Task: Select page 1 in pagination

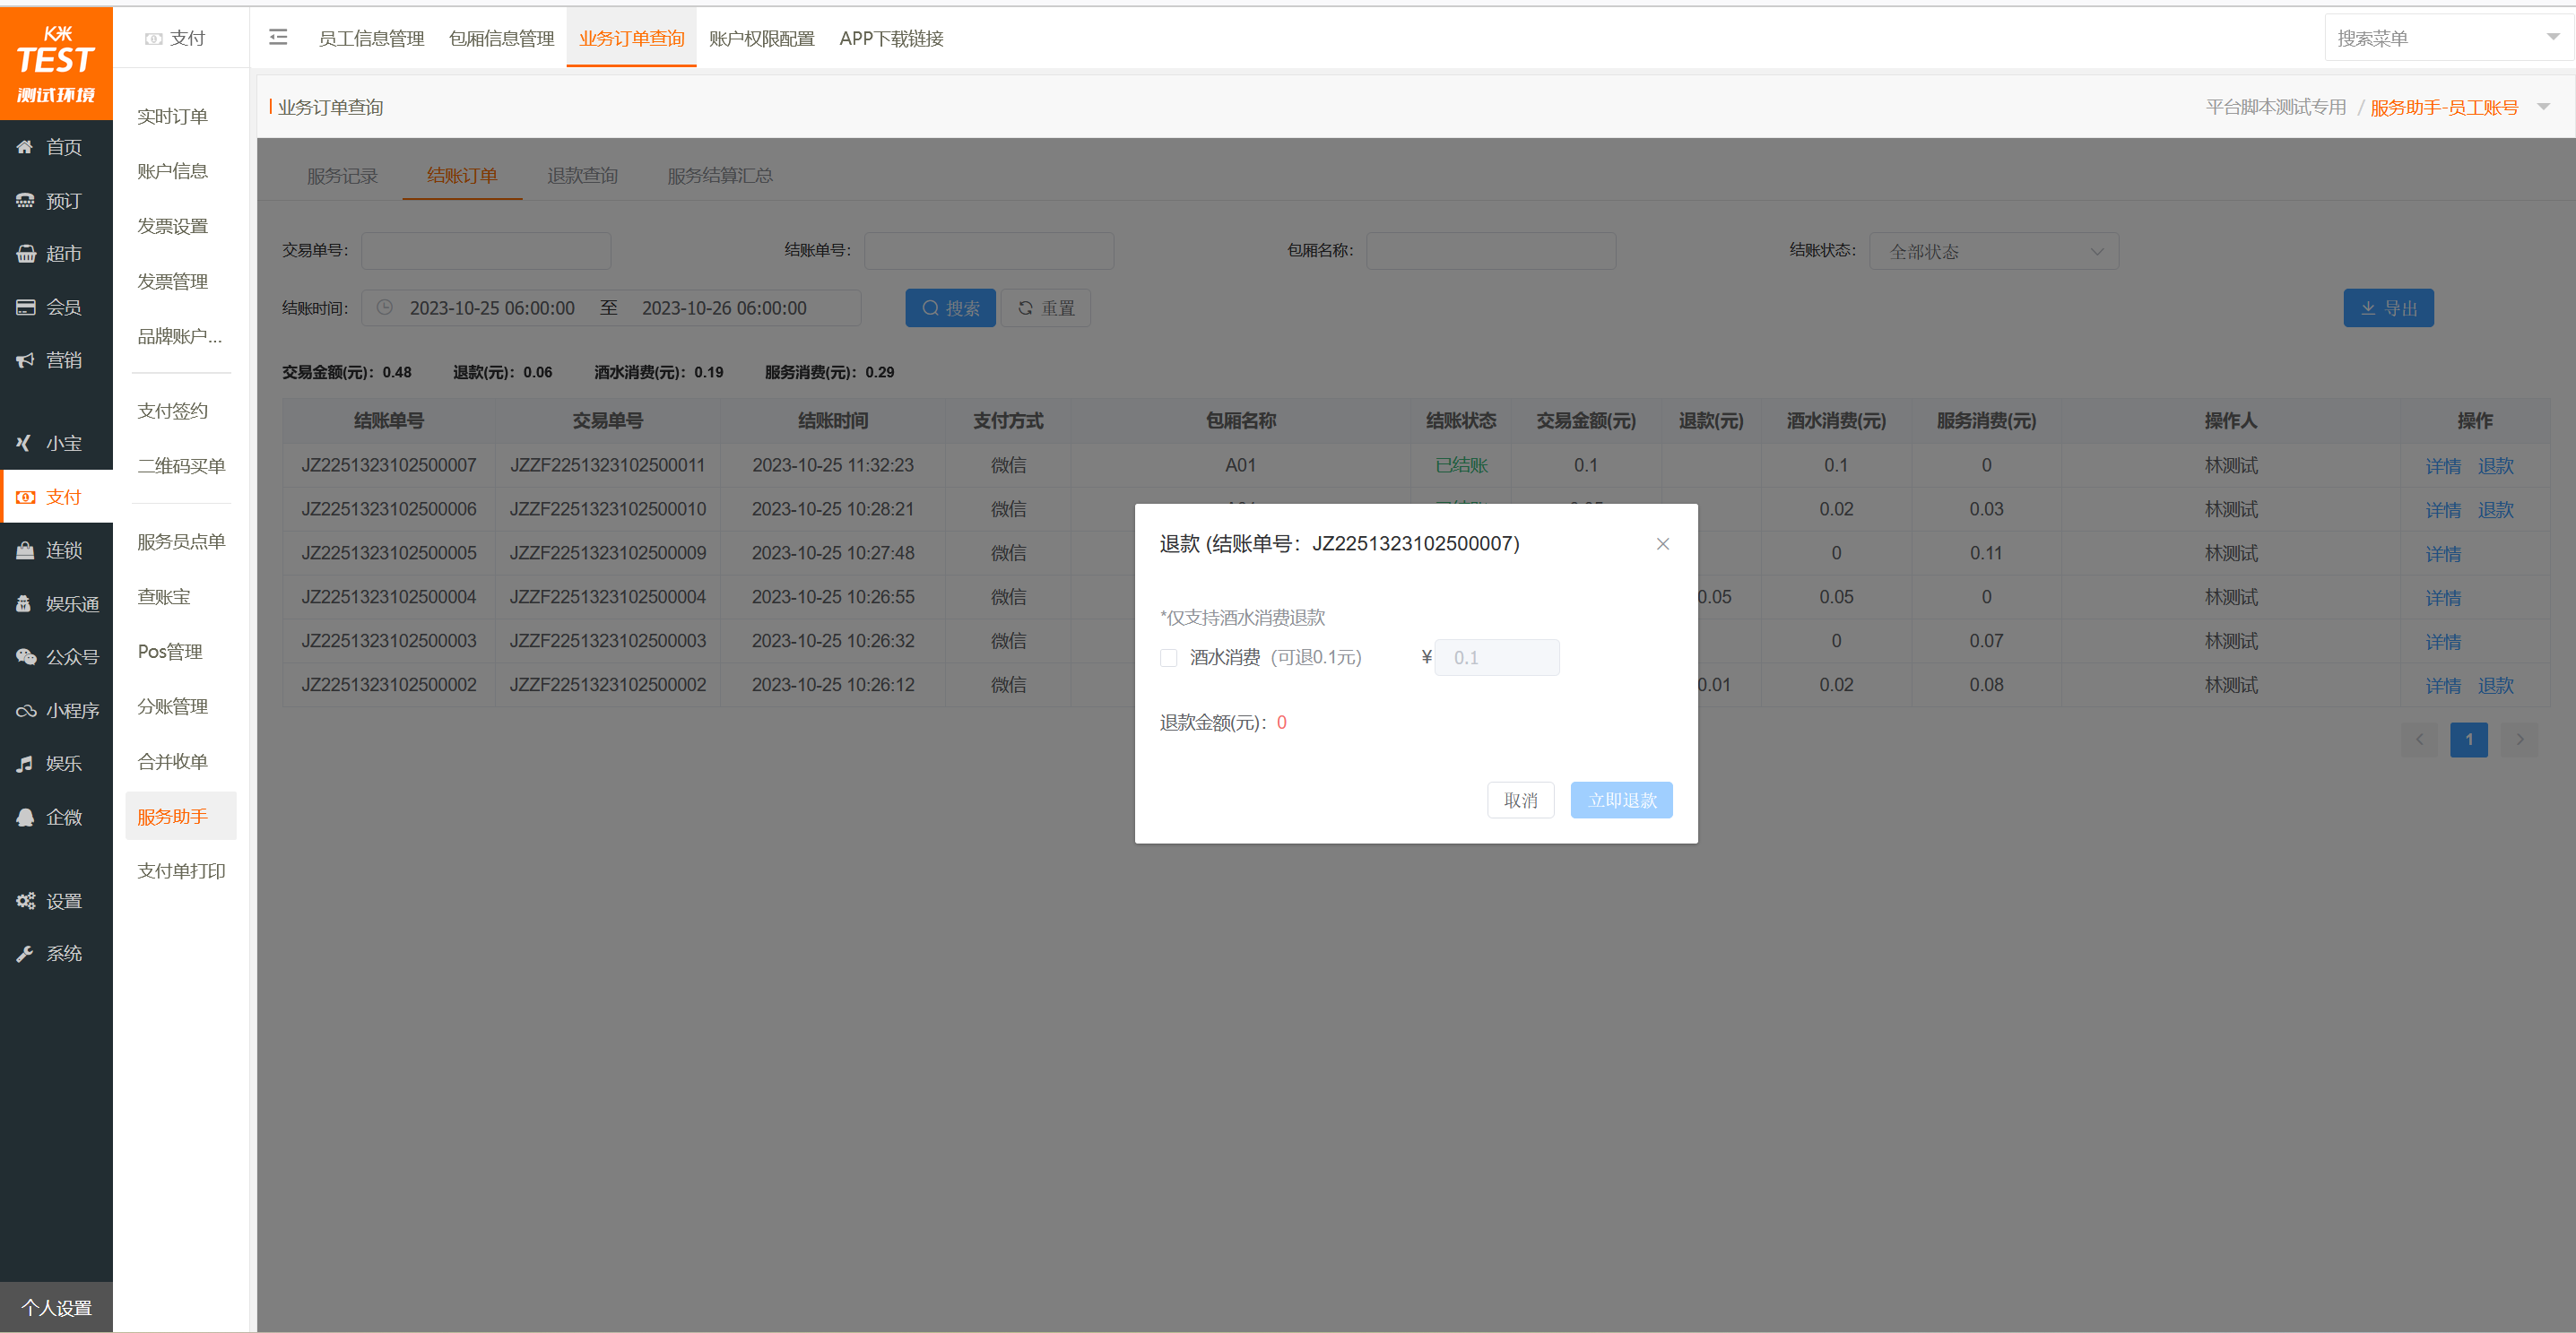Action: coord(2469,739)
